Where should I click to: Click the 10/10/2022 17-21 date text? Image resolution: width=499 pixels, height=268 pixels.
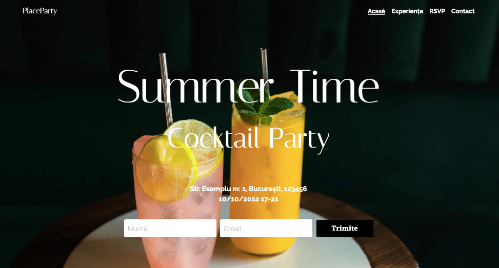coord(248,199)
